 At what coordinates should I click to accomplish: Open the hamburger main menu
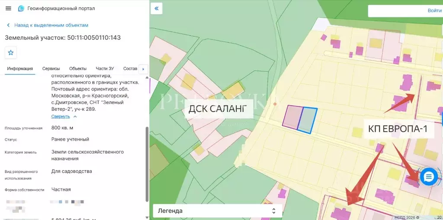(9, 8)
